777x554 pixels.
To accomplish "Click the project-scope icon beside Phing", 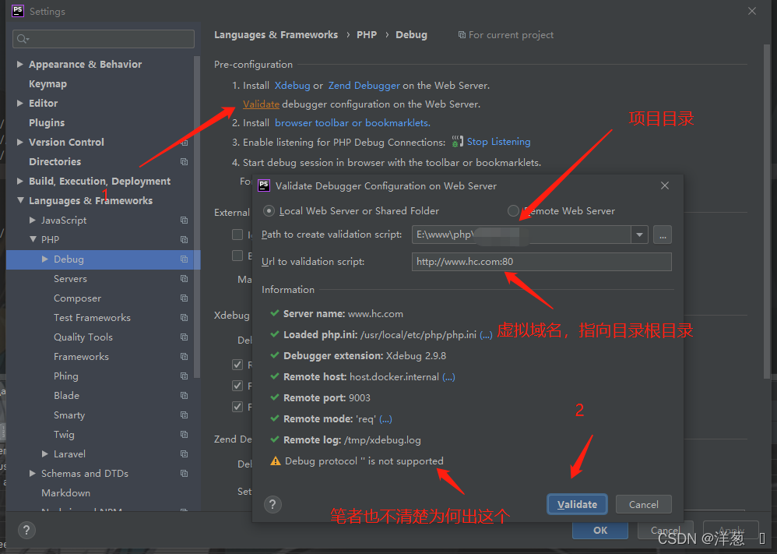I will click(185, 376).
